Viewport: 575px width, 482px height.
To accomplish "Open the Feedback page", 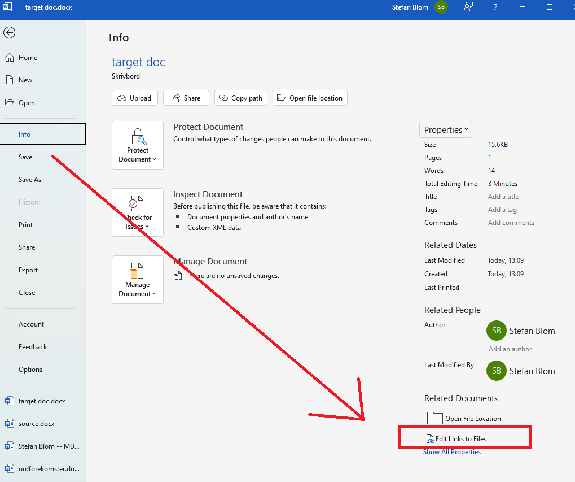I will [x=43, y=347].
